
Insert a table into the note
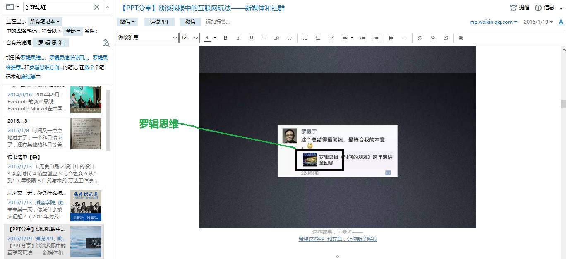pos(391,38)
